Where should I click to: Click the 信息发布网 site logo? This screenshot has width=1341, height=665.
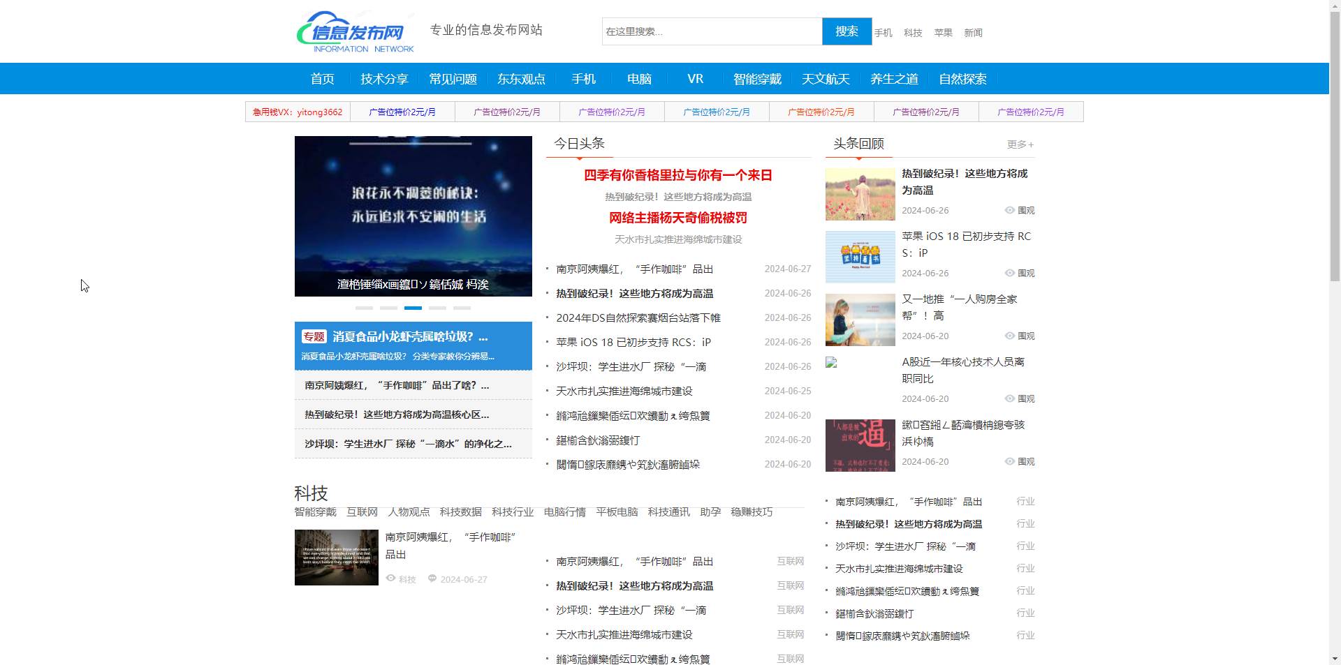point(355,31)
